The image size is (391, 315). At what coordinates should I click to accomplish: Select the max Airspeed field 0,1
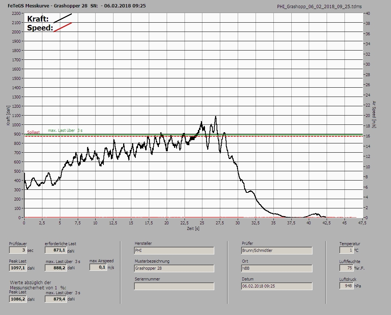click(98, 267)
